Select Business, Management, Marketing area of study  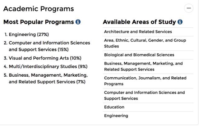tap(143, 66)
